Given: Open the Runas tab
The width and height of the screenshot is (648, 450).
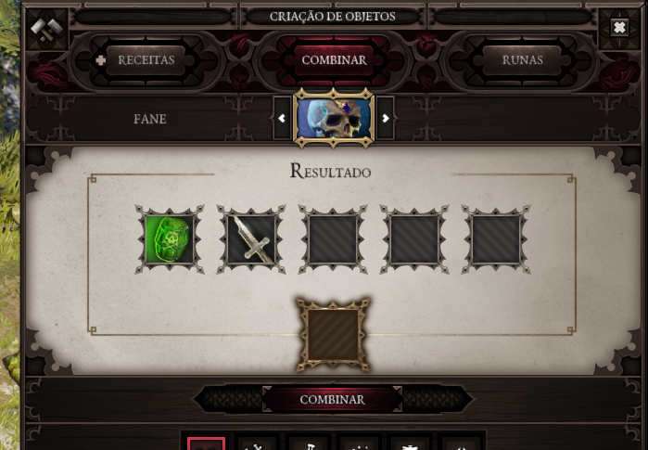Looking at the screenshot, I should pyautogui.click(x=522, y=60).
